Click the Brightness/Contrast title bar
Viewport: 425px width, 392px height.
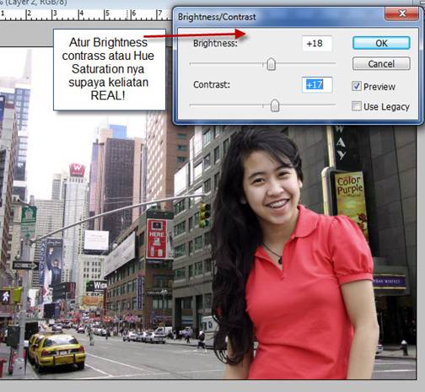[278, 17]
